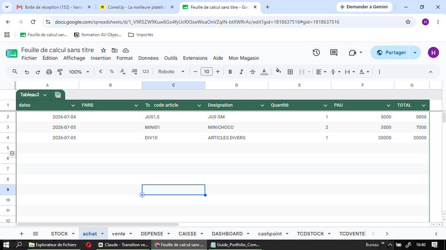Open more number formats 123
Image resolution: width=446 pixels, height=250 pixels.
(145, 71)
